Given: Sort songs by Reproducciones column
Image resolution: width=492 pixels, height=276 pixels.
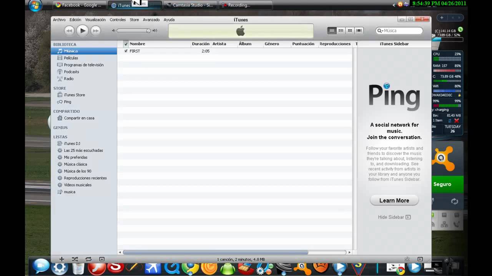Looking at the screenshot, I should pyautogui.click(x=336, y=44).
